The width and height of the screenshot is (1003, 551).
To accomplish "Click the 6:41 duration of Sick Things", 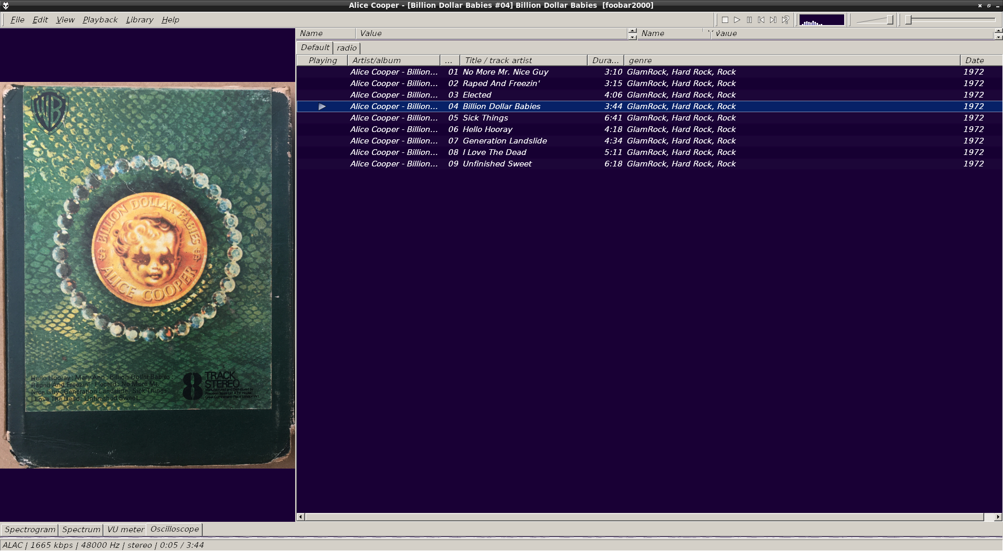I will pyautogui.click(x=613, y=118).
